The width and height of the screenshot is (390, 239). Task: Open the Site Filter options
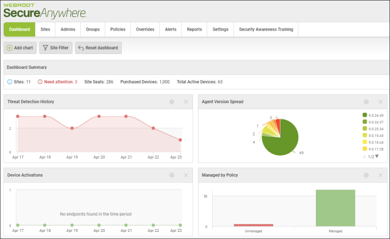point(56,48)
